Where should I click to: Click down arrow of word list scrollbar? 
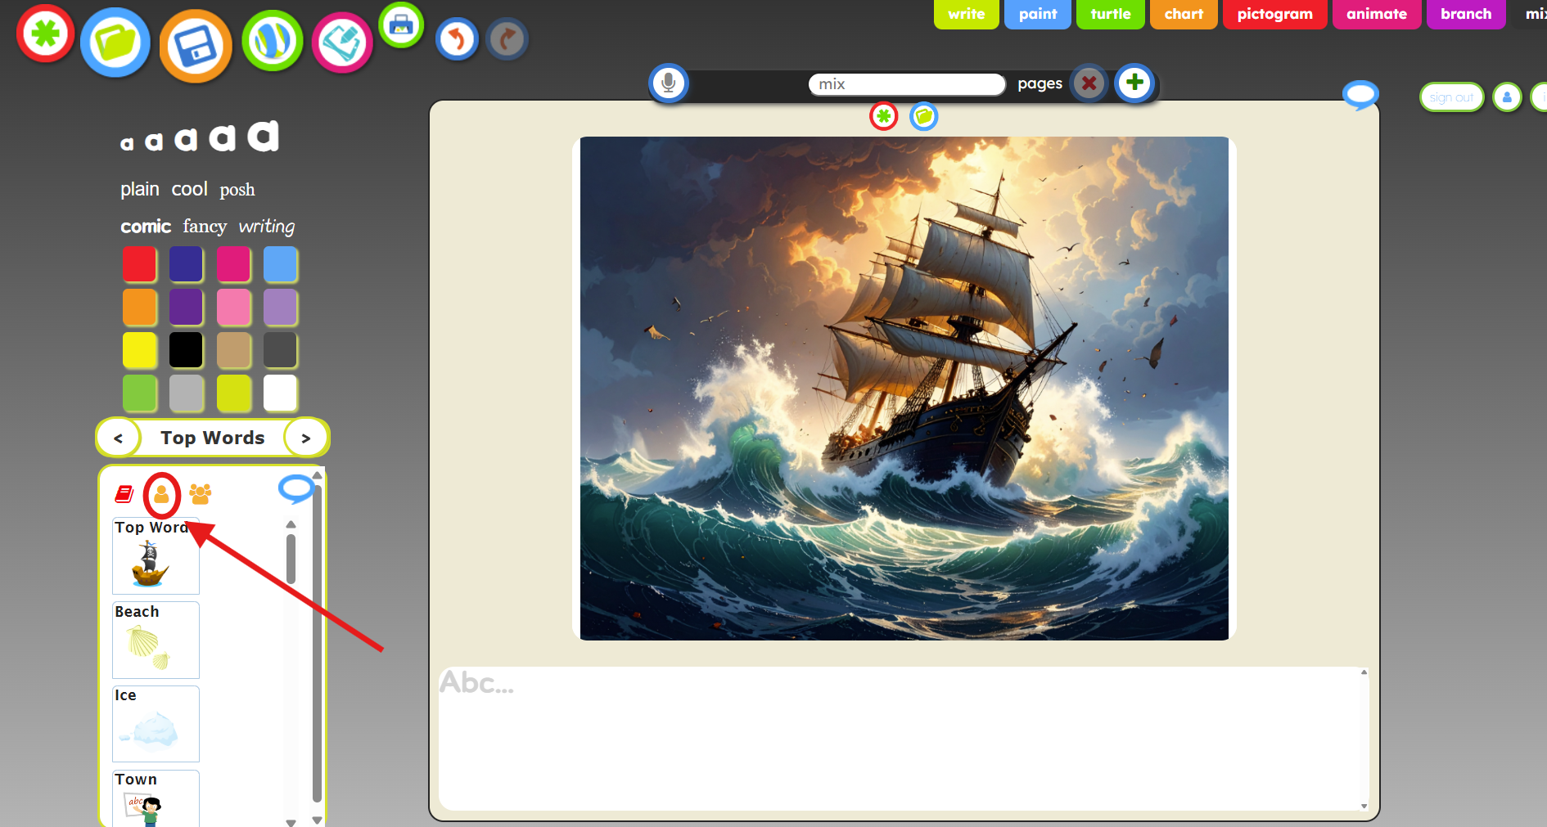[291, 822]
